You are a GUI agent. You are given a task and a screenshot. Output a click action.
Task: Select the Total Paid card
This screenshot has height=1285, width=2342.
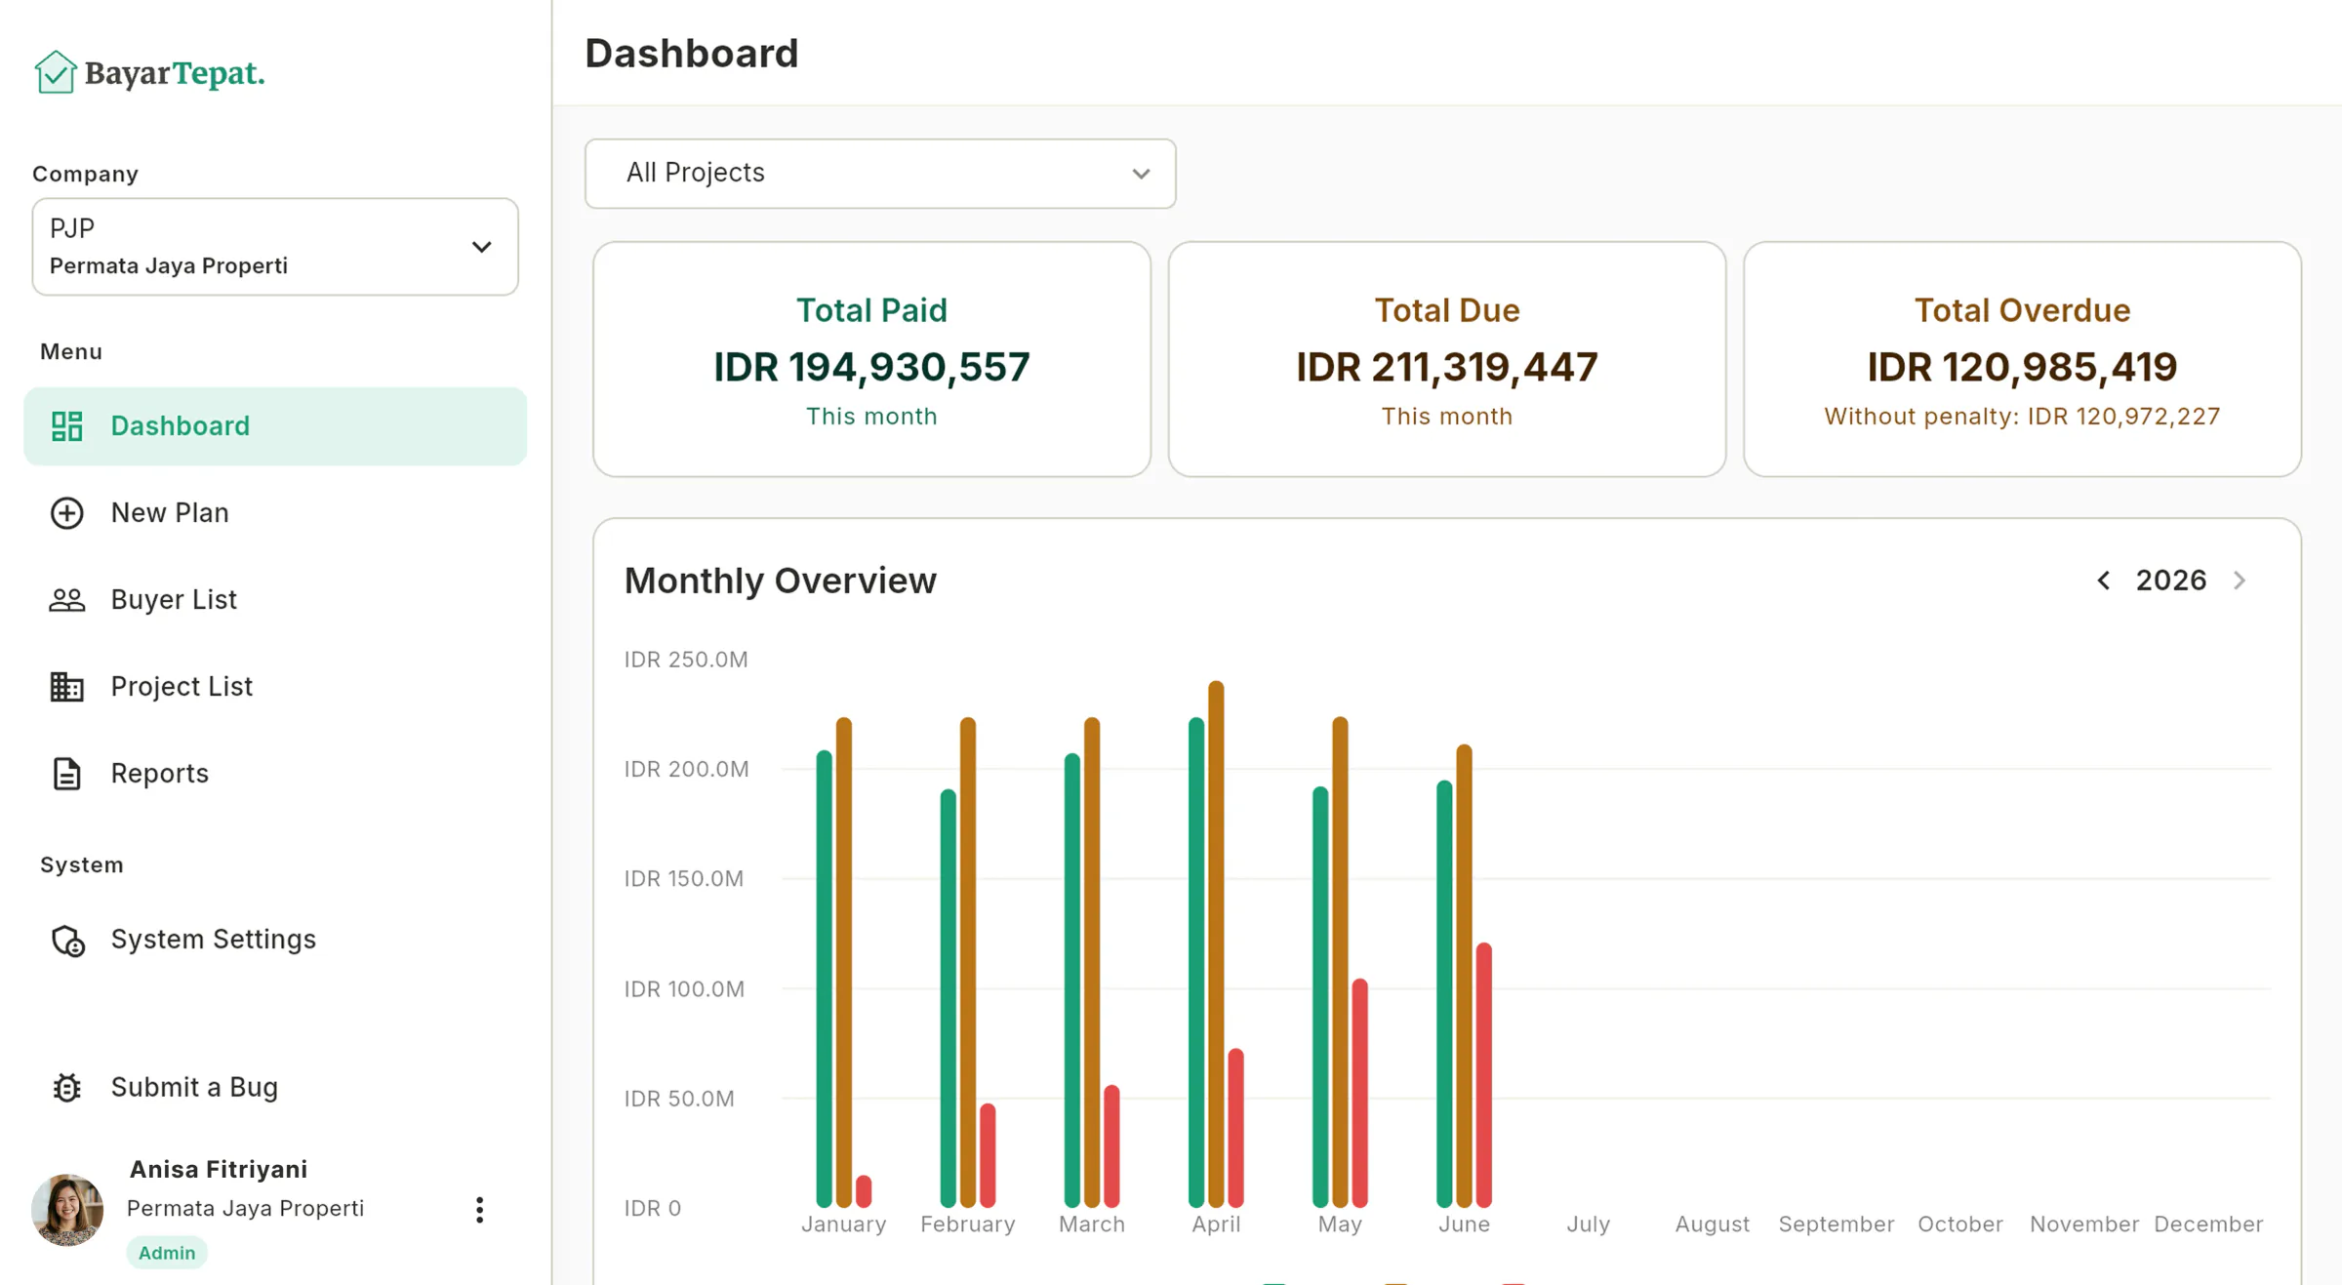[x=871, y=359]
